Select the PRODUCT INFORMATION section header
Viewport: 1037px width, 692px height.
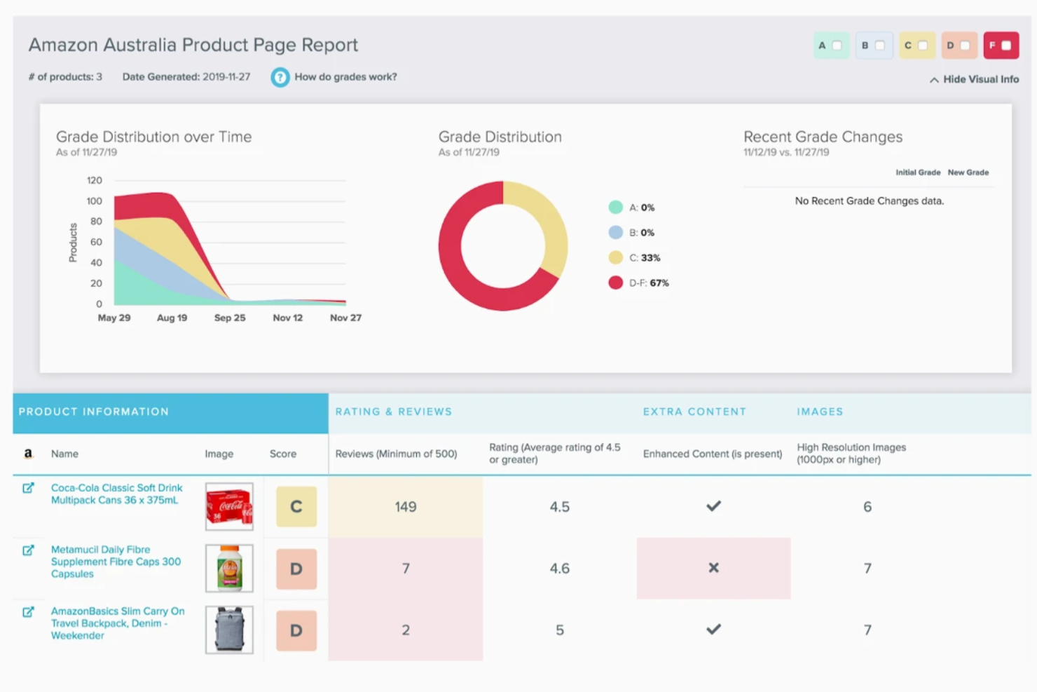[x=93, y=412]
